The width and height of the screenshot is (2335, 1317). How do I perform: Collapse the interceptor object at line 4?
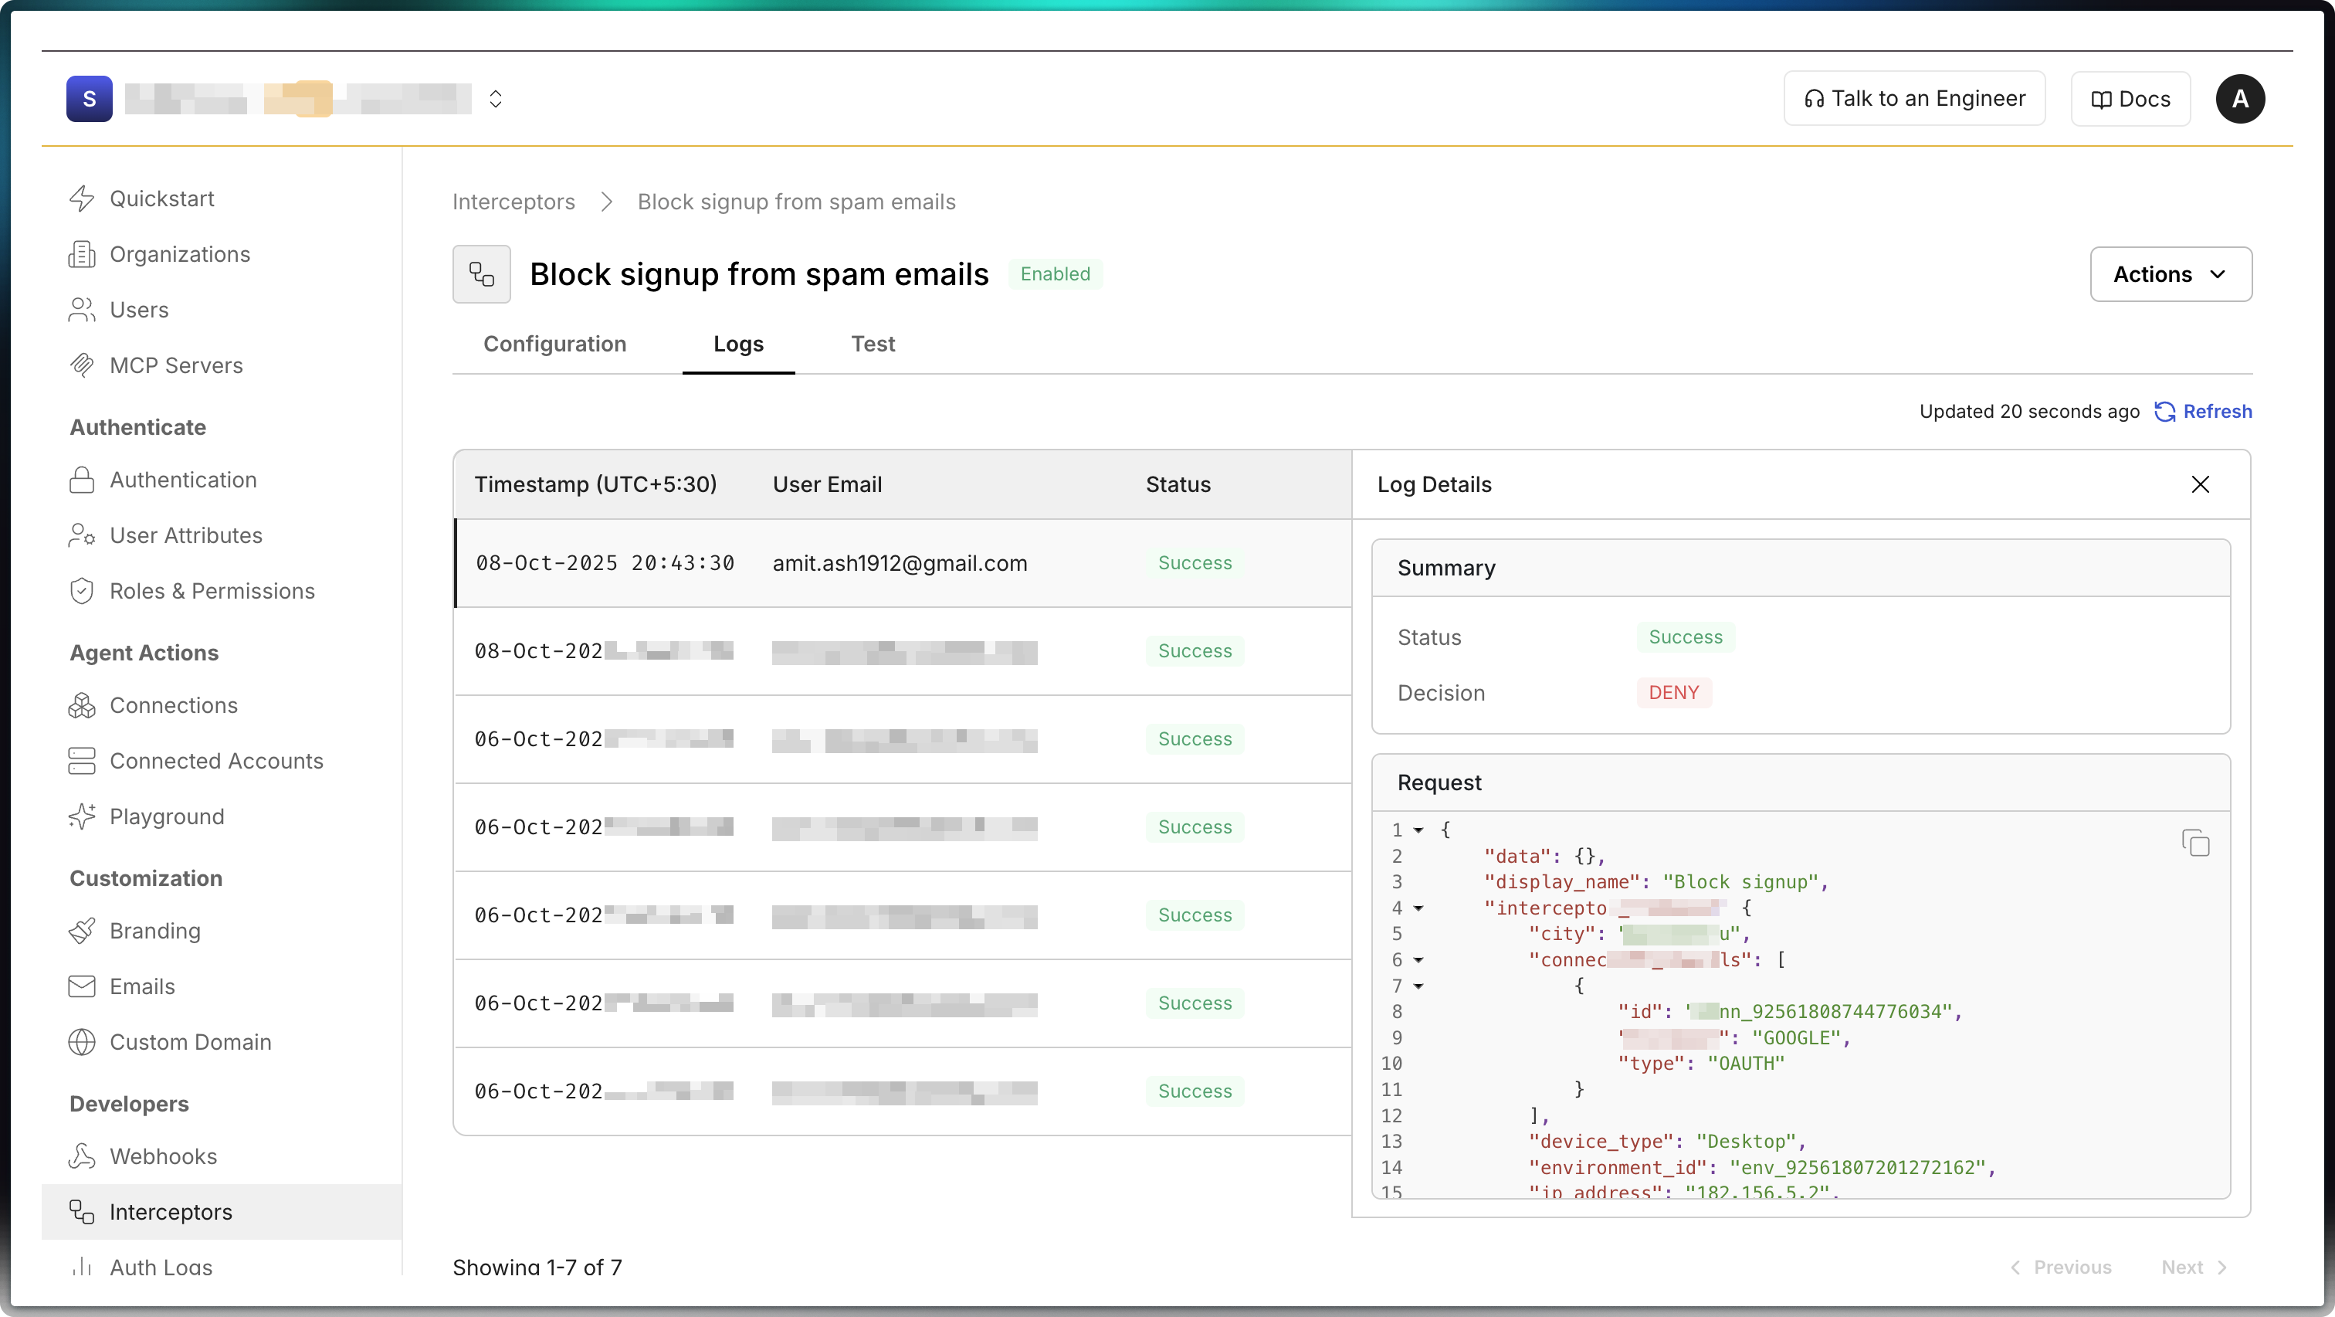point(1418,909)
